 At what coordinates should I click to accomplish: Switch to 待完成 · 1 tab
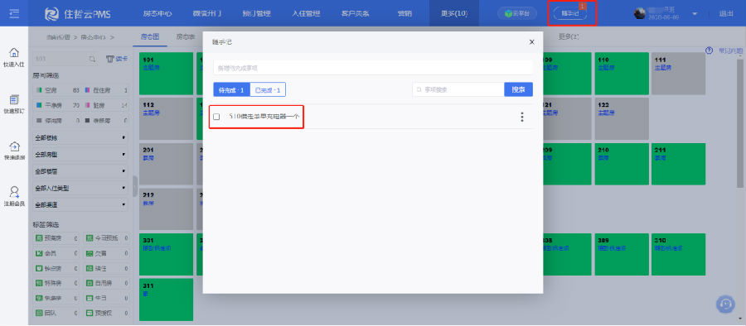tap(232, 90)
